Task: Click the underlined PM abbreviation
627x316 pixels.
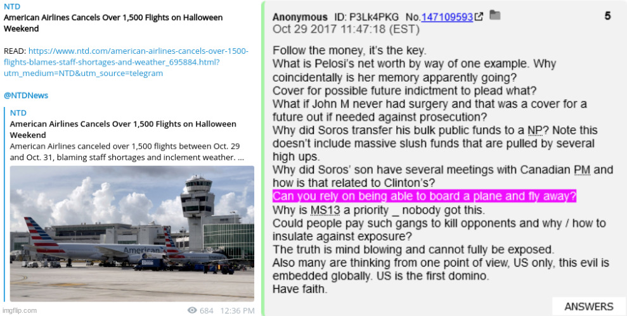Action: [x=582, y=170]
